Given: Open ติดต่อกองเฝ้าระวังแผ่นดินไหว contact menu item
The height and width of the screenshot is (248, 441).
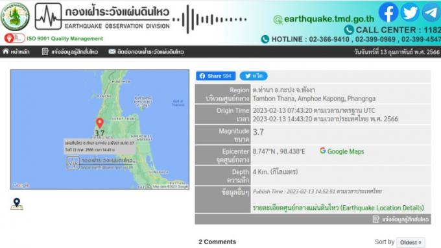Looking at the screenshot, I should tap(147, 52).
